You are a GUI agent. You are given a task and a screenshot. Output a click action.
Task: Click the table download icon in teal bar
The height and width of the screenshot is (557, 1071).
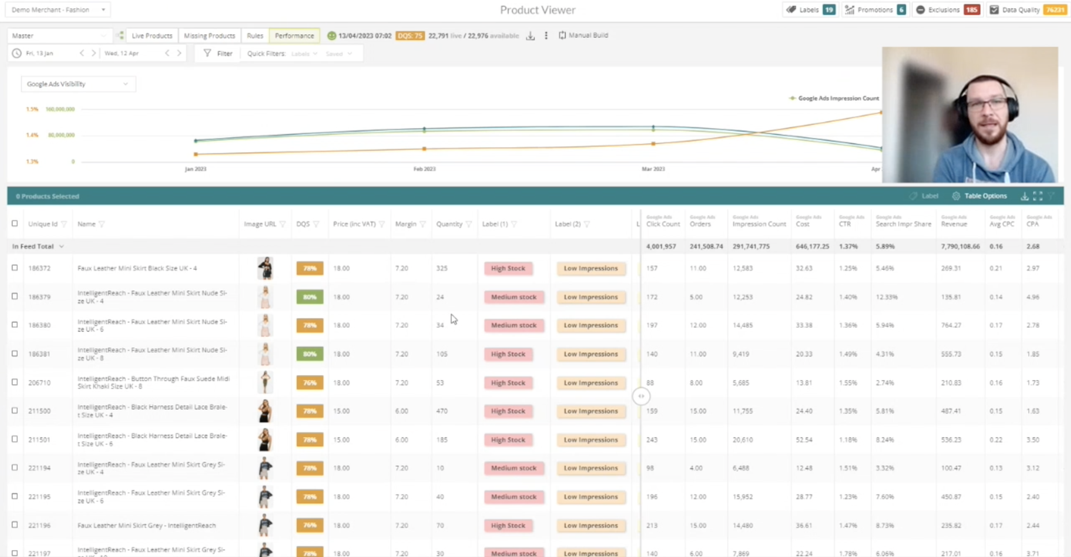(x=1024, y=196)
